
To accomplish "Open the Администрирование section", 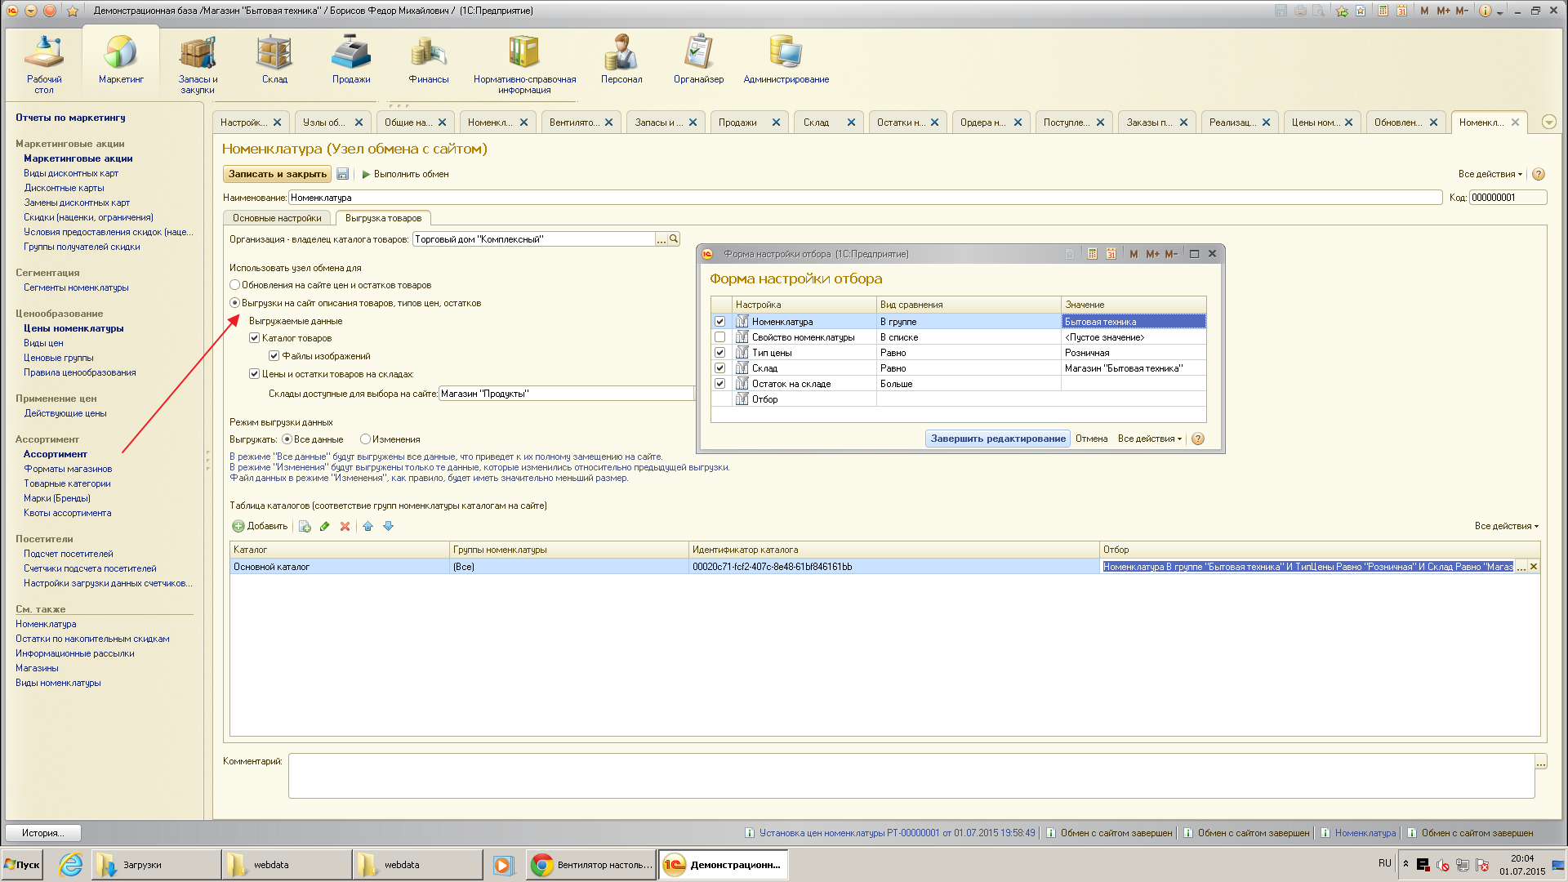I will coord(786,59).
